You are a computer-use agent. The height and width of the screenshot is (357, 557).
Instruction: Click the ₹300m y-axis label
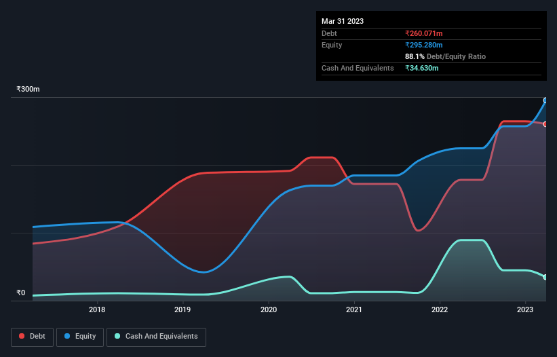pos(28,89)
